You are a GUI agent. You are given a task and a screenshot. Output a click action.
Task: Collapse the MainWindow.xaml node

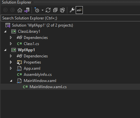pos(11,81)
